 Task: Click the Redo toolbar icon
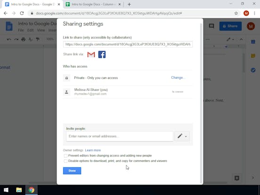pos(16,39)
